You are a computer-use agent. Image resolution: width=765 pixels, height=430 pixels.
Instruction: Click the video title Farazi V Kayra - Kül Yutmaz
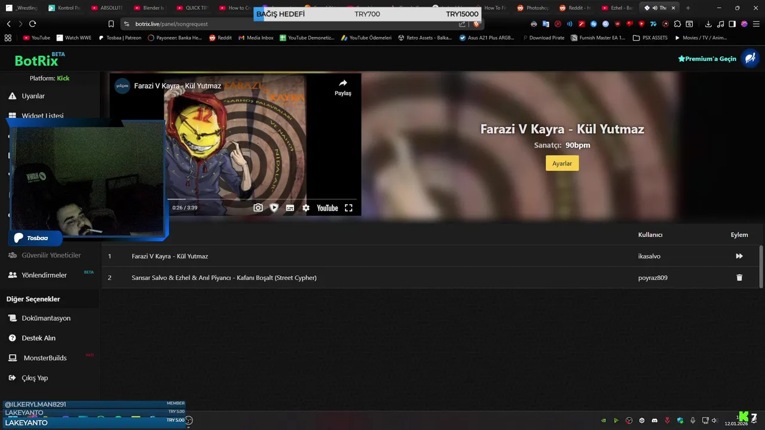[178, 86]
